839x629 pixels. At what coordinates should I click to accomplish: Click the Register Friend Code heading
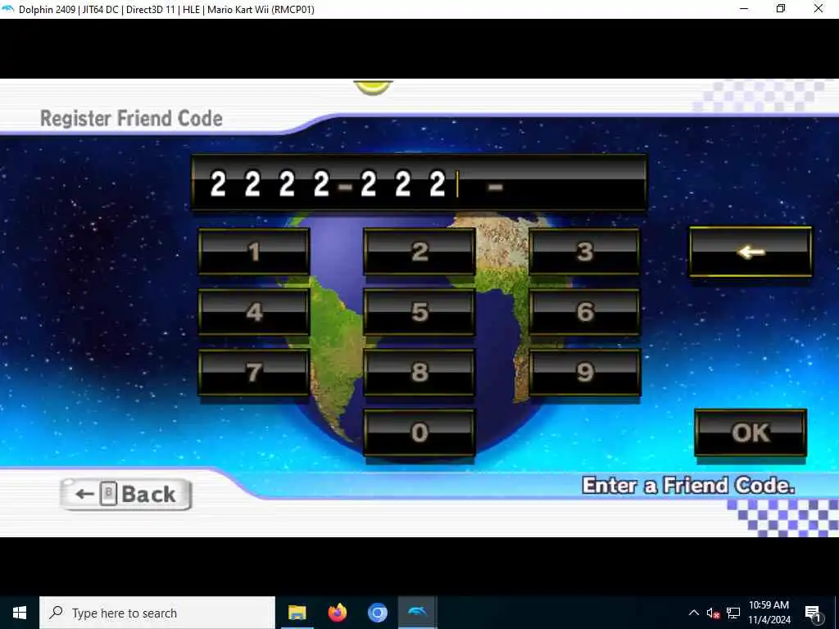[132, 119]
